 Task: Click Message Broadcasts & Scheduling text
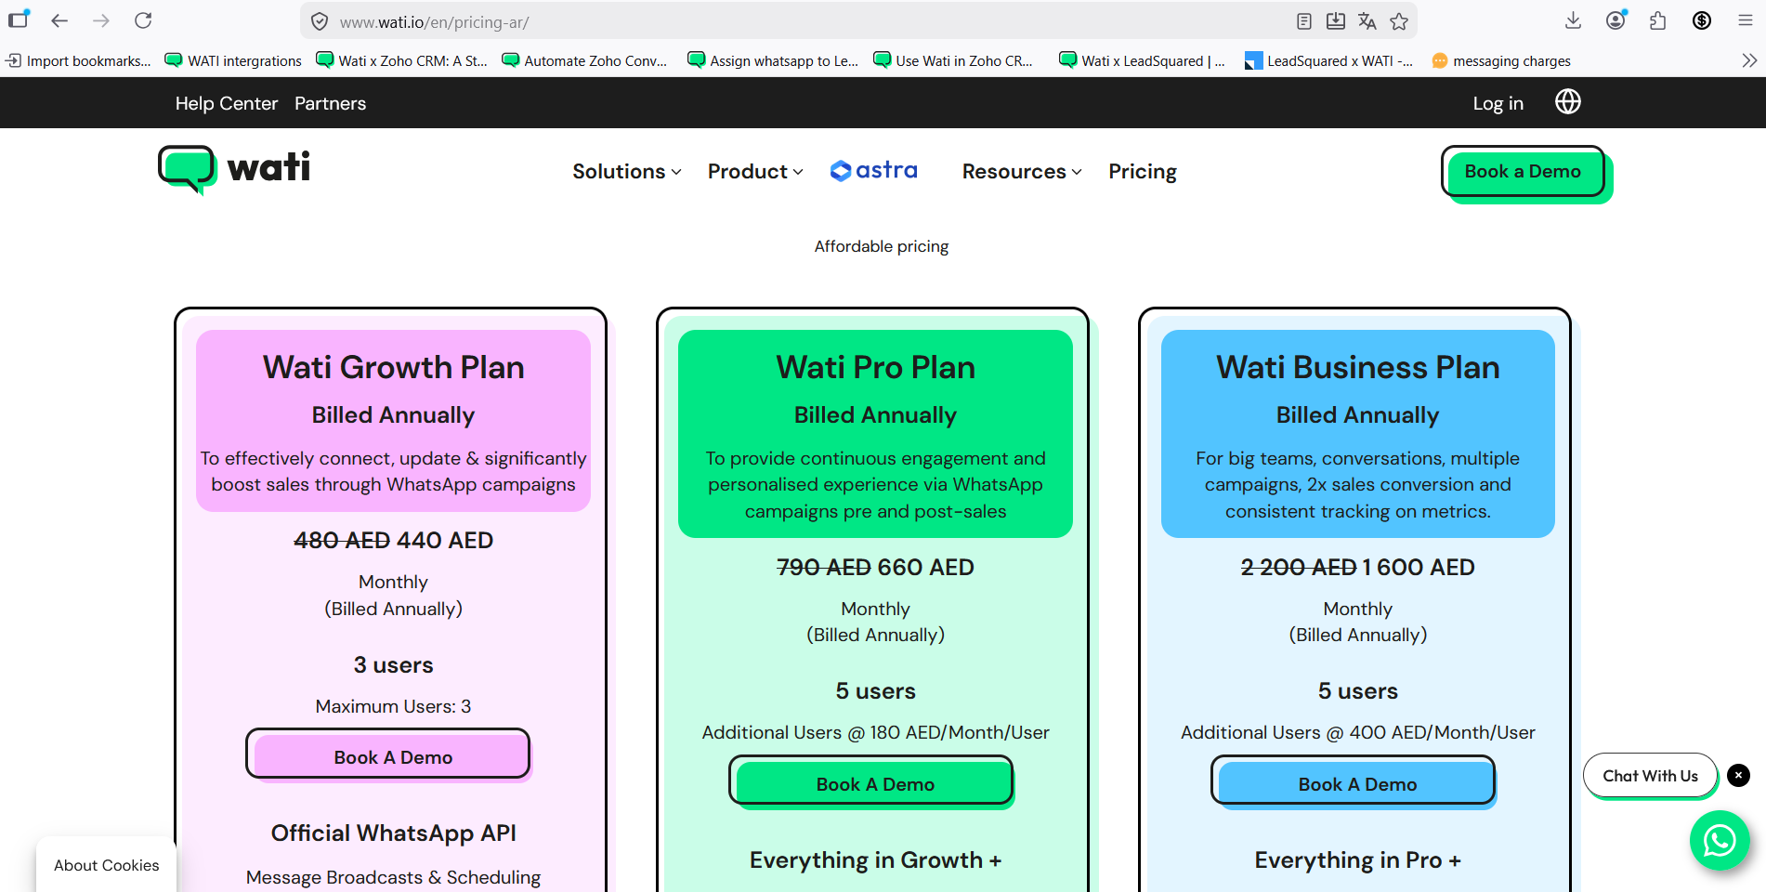pos(393,877)
